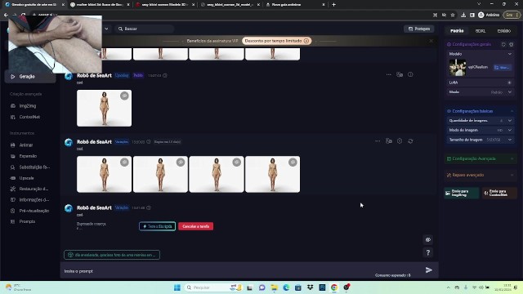The image size is (523, 294).
Task: Bookmark this page with the star icon
Action: click(x=453, y=15)
